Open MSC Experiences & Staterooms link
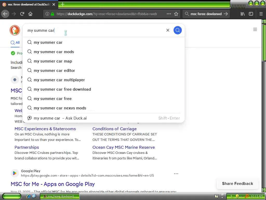 (x=45, y=129)
